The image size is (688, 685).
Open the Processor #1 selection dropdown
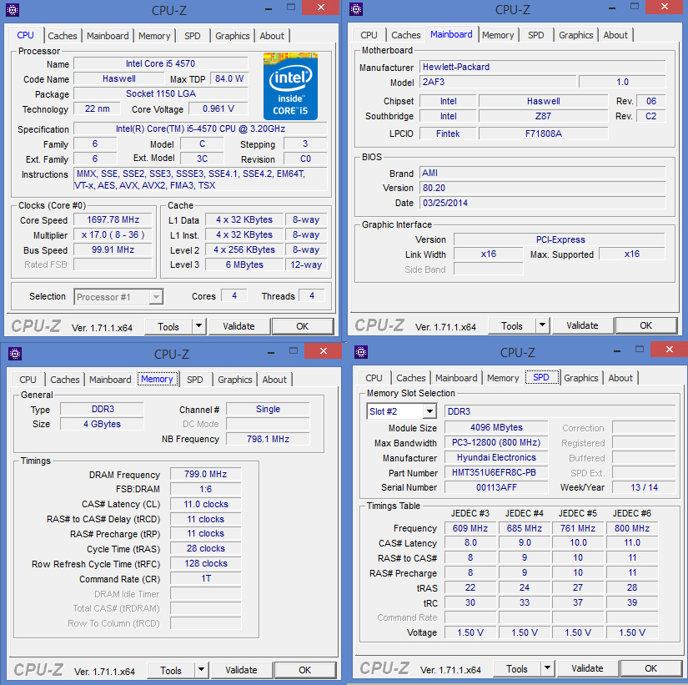coord(156,297)
